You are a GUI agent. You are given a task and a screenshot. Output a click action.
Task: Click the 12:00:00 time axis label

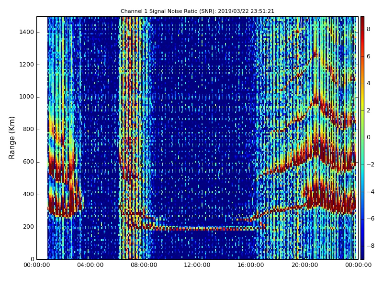pyautogui.click(x=197, y=265)
